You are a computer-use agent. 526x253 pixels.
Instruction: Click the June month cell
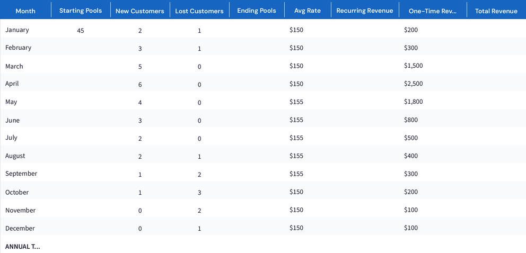[12, 121]
